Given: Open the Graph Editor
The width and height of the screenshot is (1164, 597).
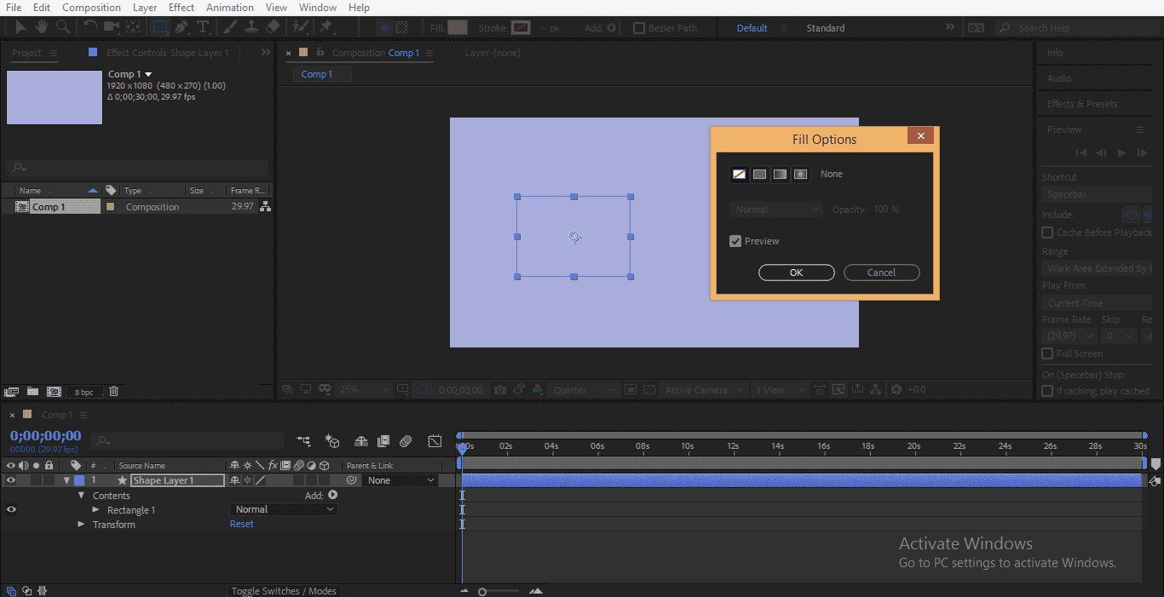Looking at the screenshot, I should point(435,440).
